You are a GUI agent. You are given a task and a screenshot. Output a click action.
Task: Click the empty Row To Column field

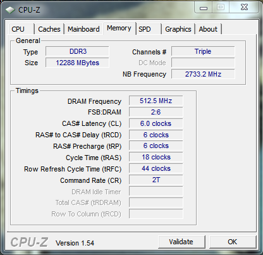pyautogui.click(x=156, y=214)
